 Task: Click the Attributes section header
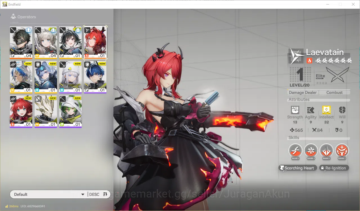[299, 99]
